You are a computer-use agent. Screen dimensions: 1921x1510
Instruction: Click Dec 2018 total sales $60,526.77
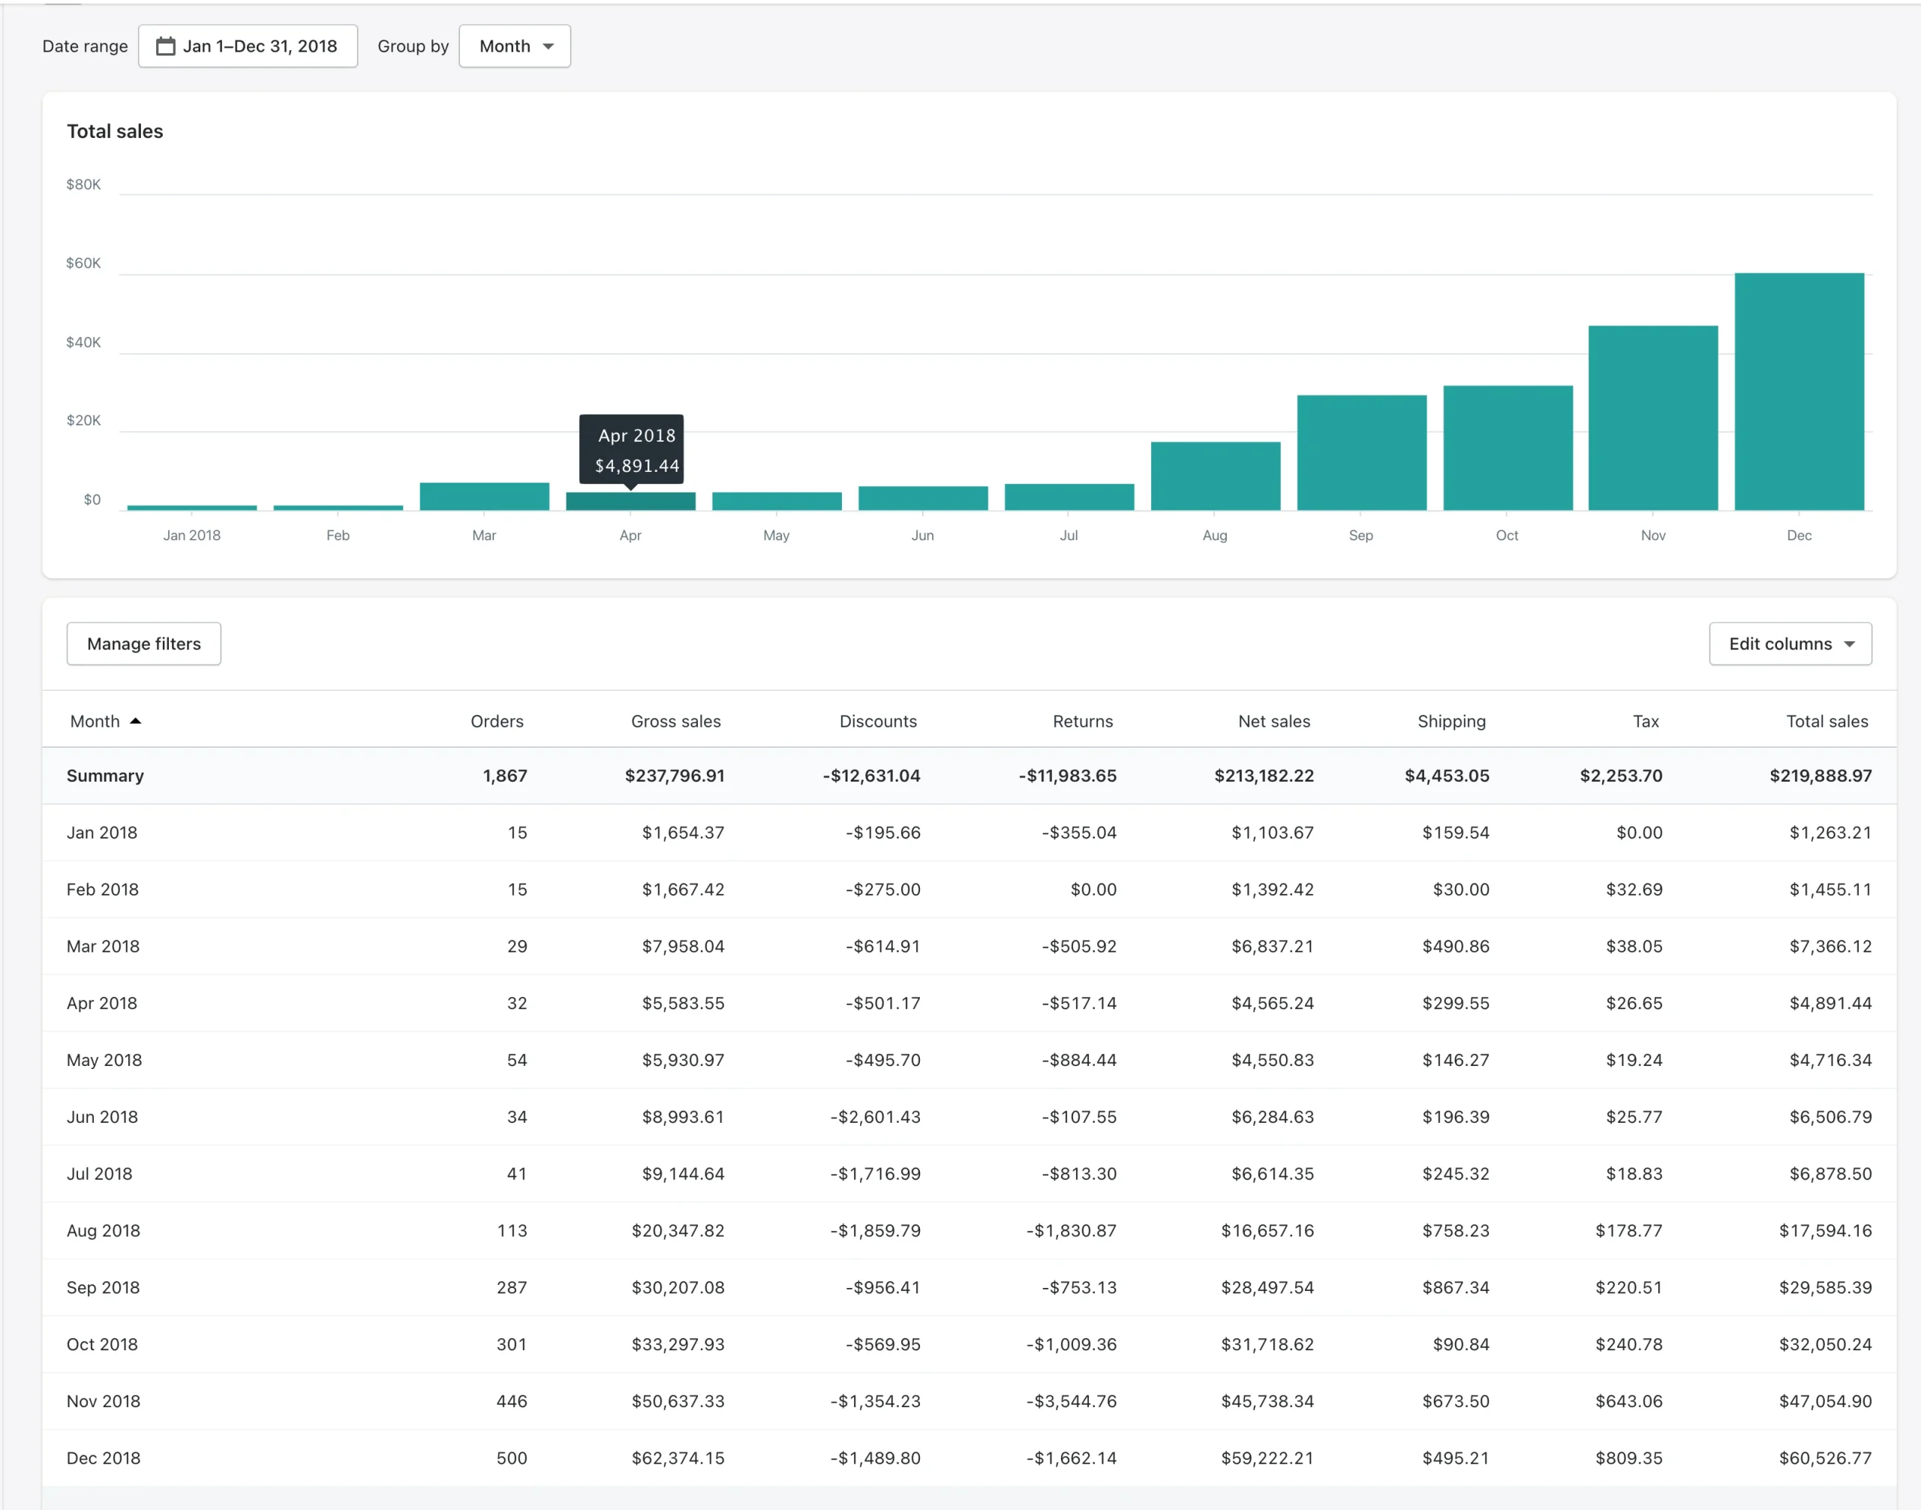1826,1457
